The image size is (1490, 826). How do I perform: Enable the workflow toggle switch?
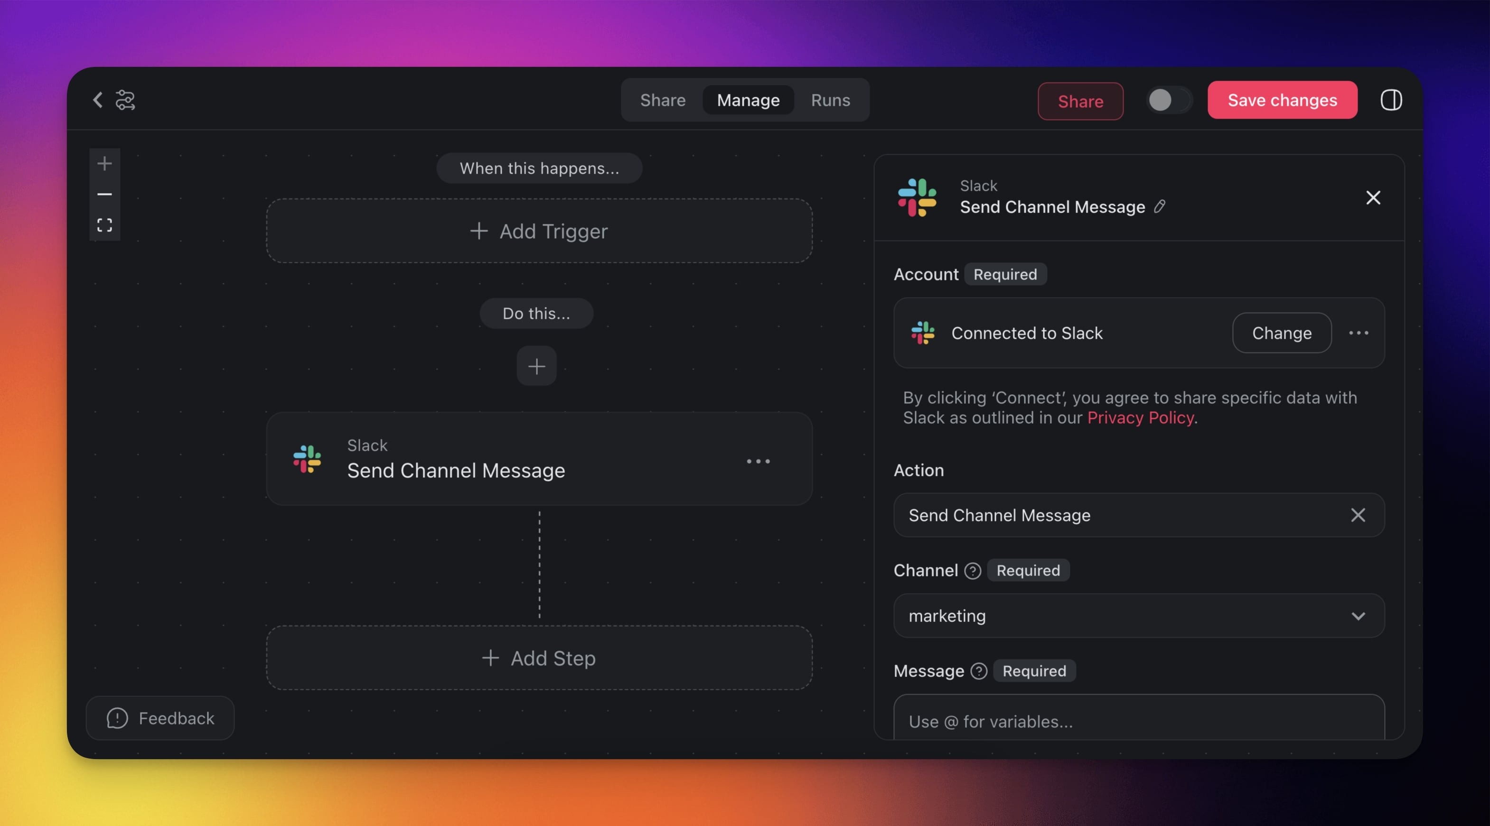[1168, 100]
